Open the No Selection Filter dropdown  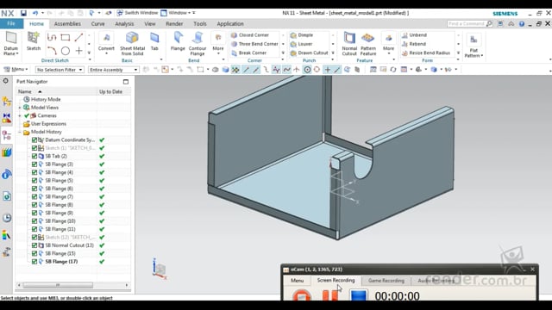60,70
